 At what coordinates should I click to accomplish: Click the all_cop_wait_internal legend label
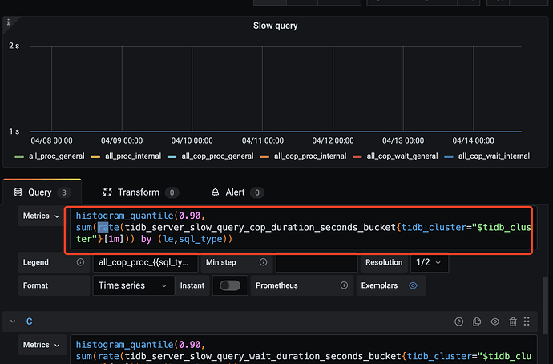coord(494,156)
